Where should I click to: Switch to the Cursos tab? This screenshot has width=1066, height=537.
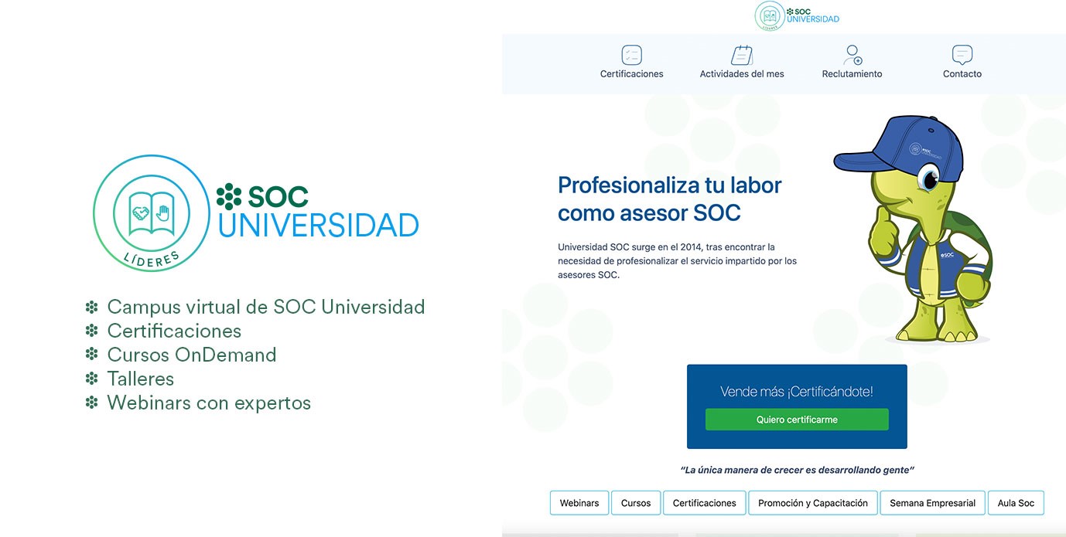636,503
